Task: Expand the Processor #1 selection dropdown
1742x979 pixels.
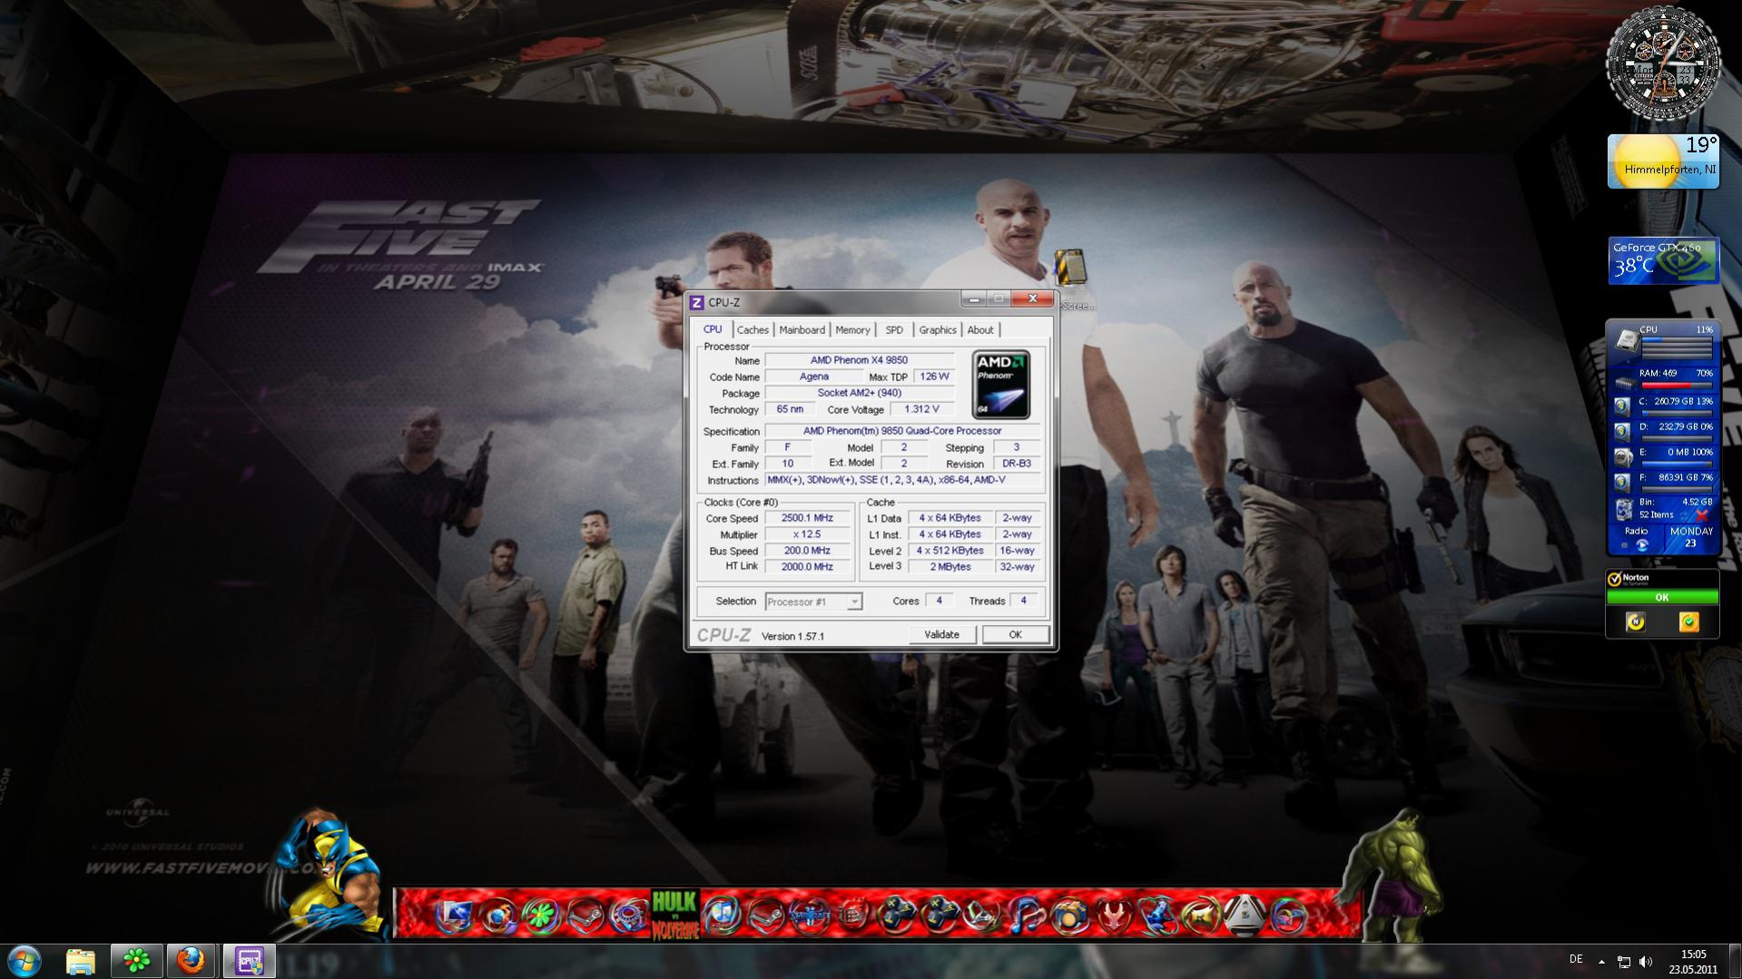Action: click(x=853, y=602)
